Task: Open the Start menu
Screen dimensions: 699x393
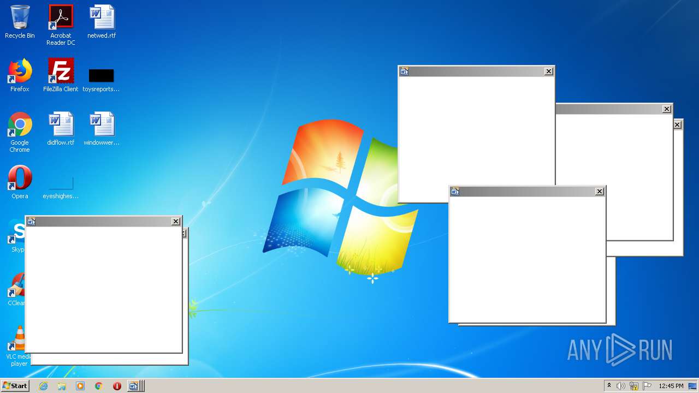Action: 15,386
